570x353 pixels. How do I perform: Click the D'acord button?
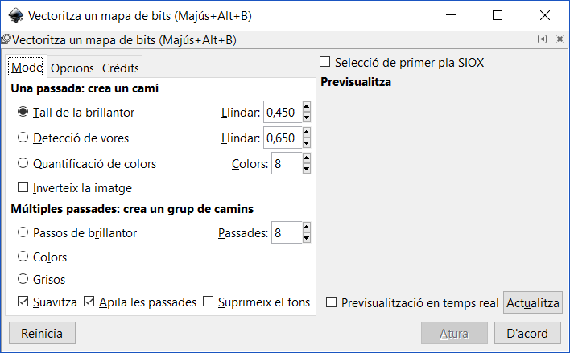[527, 333]
